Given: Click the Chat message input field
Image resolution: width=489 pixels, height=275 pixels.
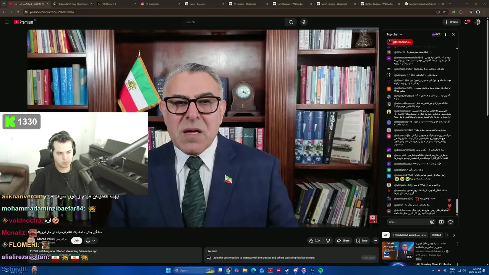Looking at the screenshot, I should click(x=407, y=222).
